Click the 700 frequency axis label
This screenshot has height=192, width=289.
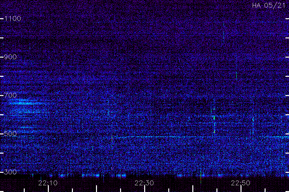[x=10, y=95]
